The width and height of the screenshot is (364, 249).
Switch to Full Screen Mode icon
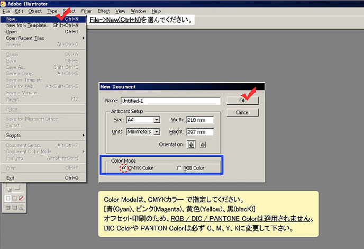click(21, 207)
